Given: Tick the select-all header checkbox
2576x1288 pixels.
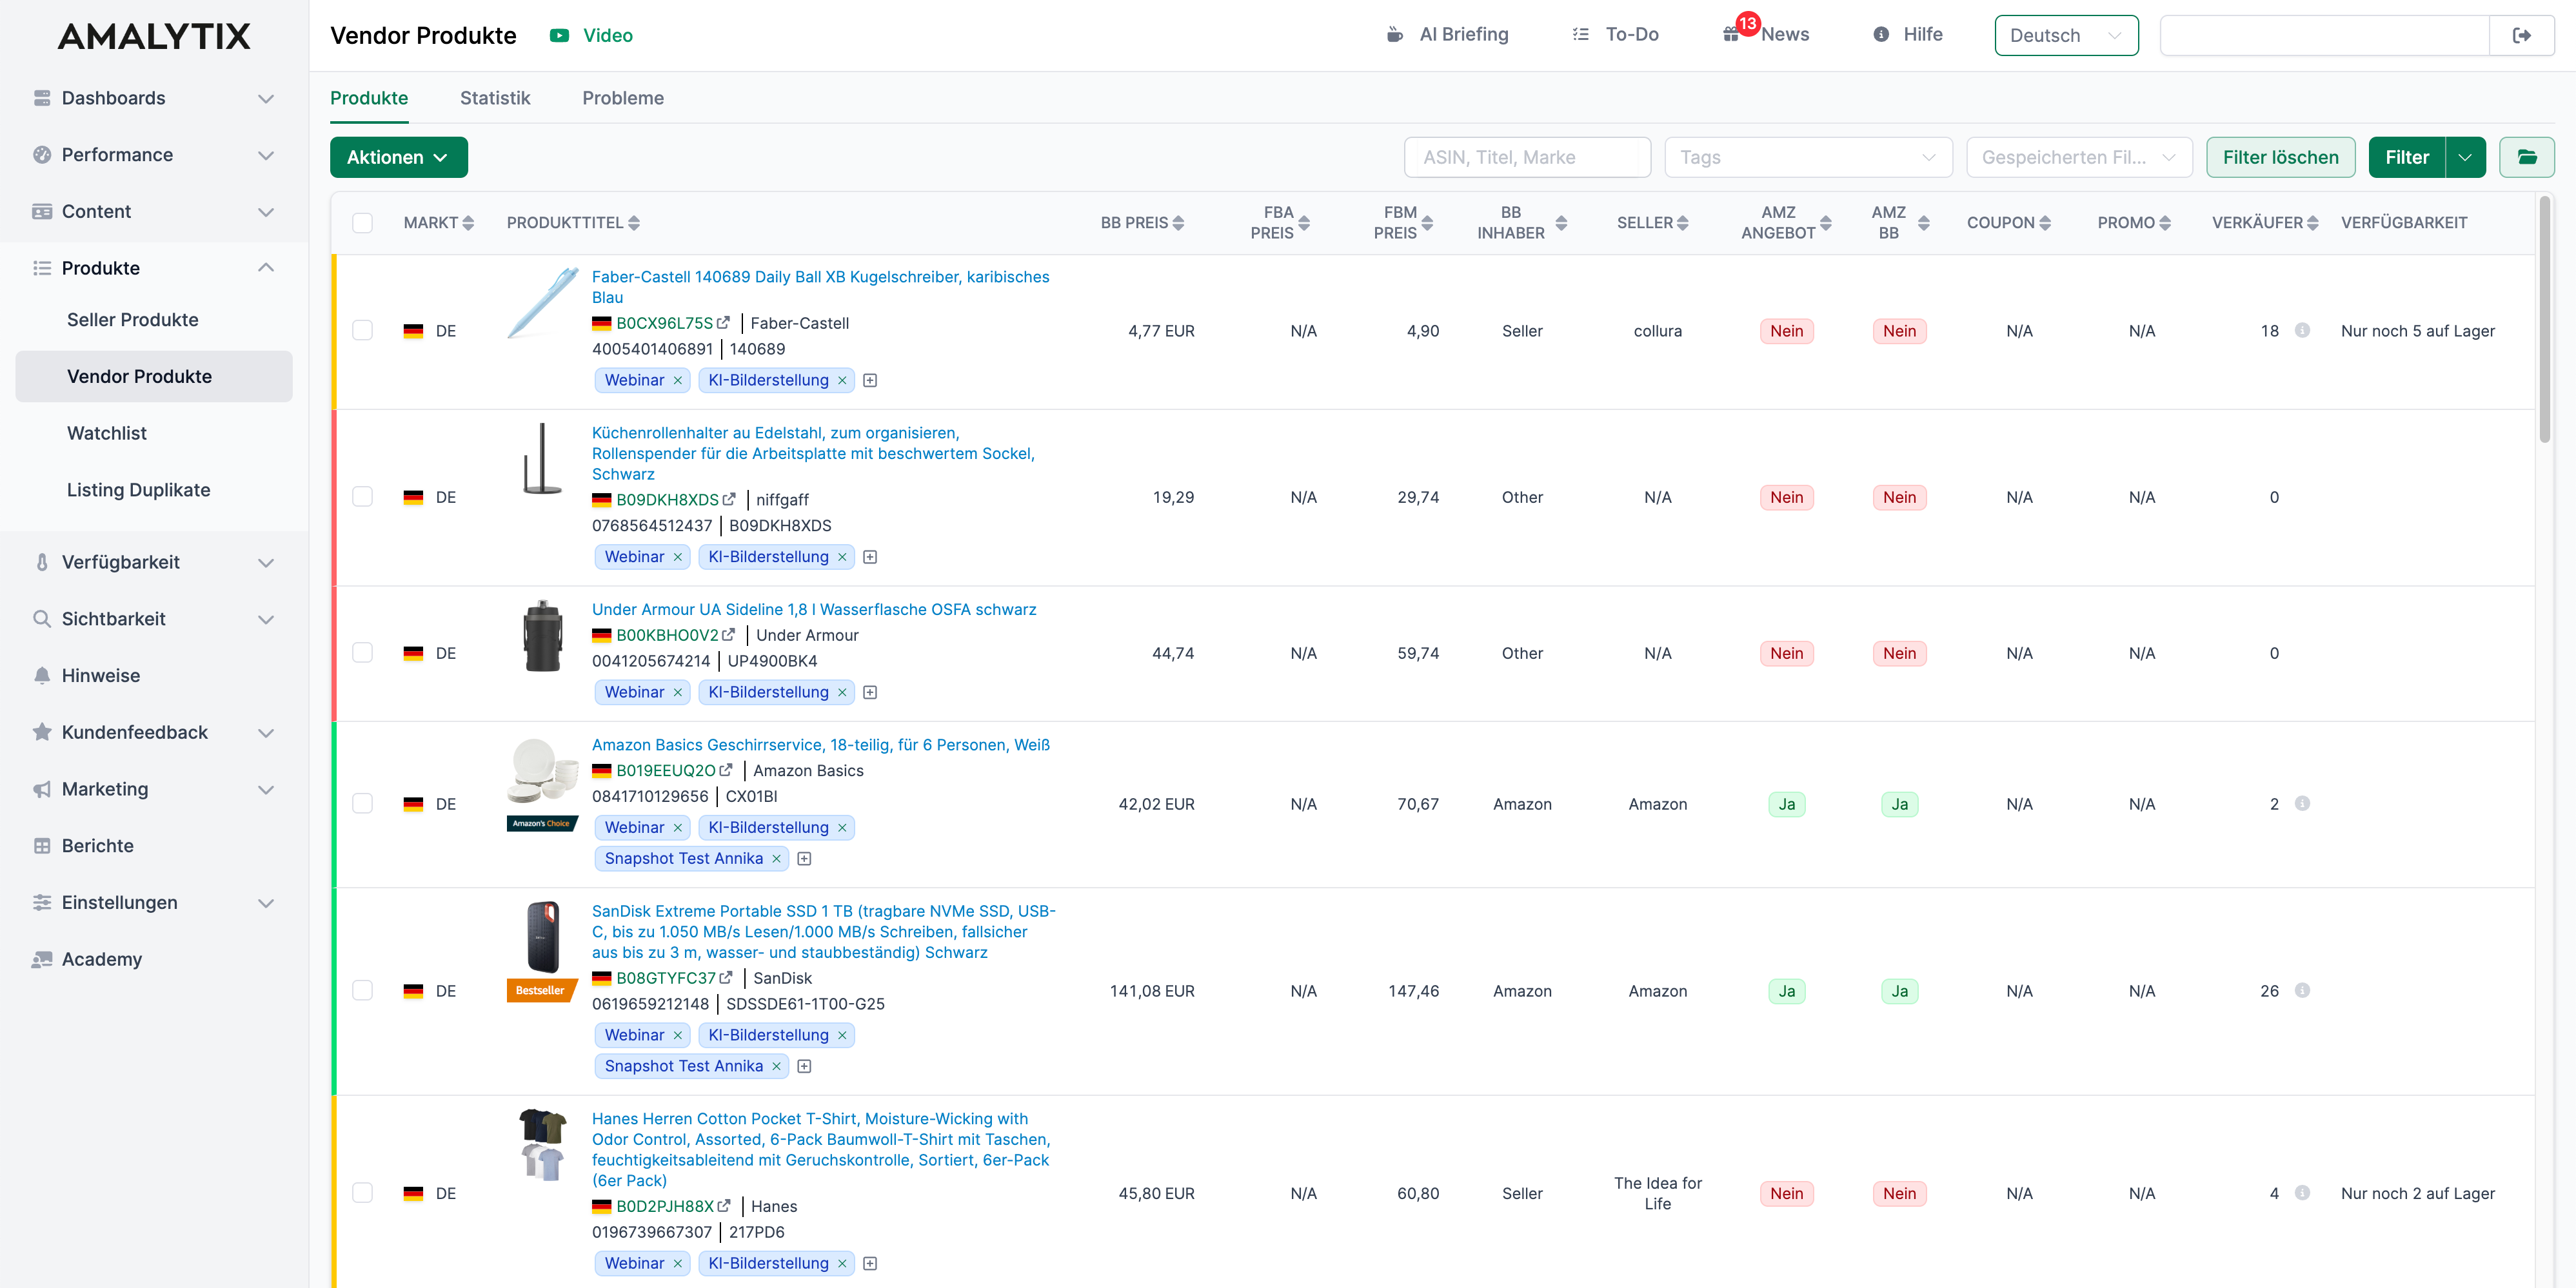Looking at the screenshot, I should click(x=362, y=223).
